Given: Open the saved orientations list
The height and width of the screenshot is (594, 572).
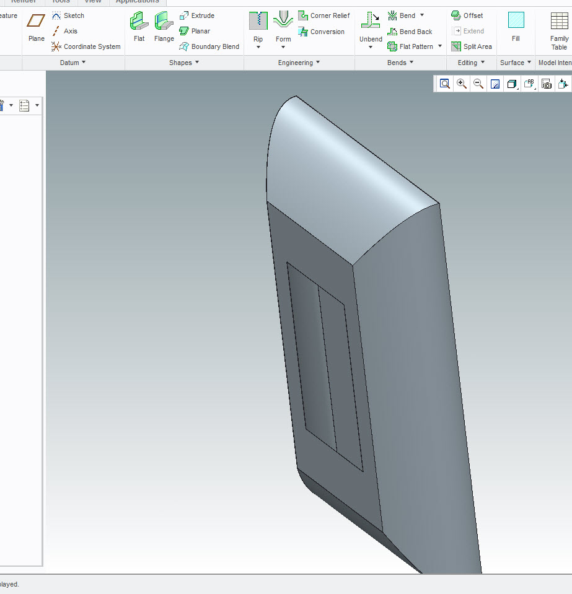Looking at the screenshot, I should (x=529, y=84).
